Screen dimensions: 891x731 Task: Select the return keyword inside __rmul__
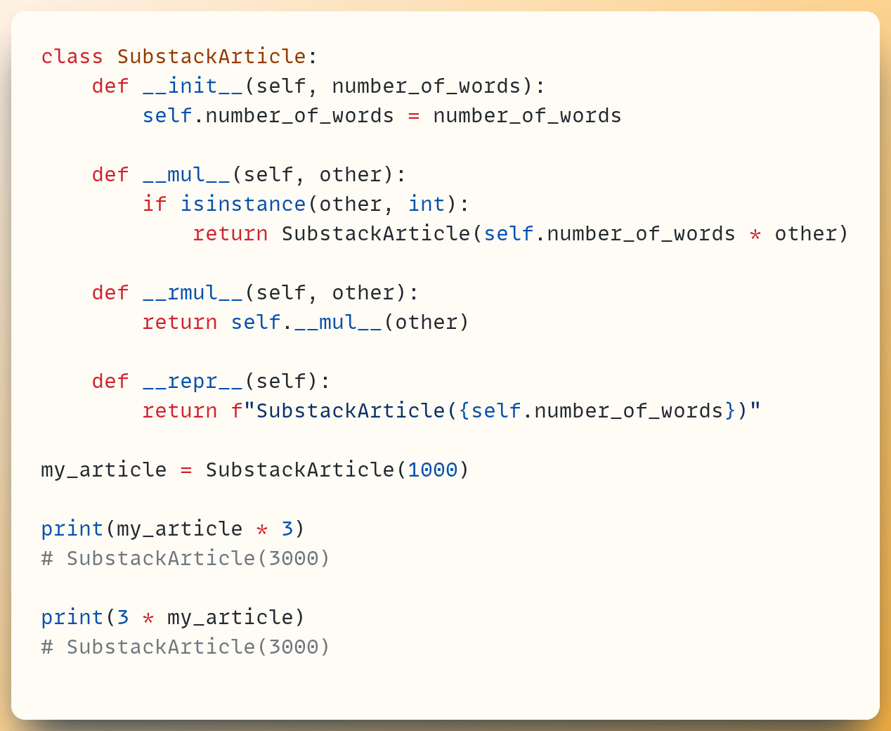coord(180,322)
